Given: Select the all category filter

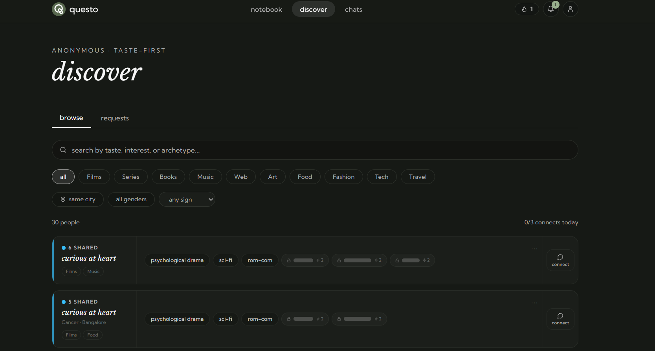Looking at the screenshot, I should [63, 177].
